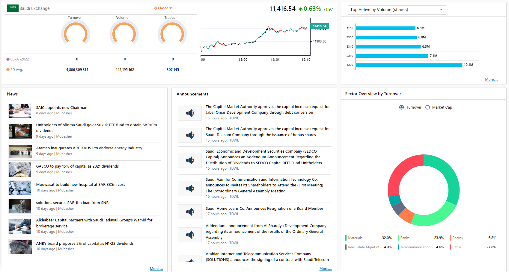
Task: Open Alkhabeer Capital Wamid partnership news
Action: pos(94,223)
